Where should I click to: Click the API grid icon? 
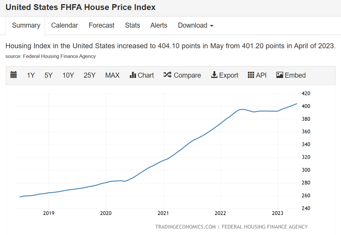[x=251, y=75]
